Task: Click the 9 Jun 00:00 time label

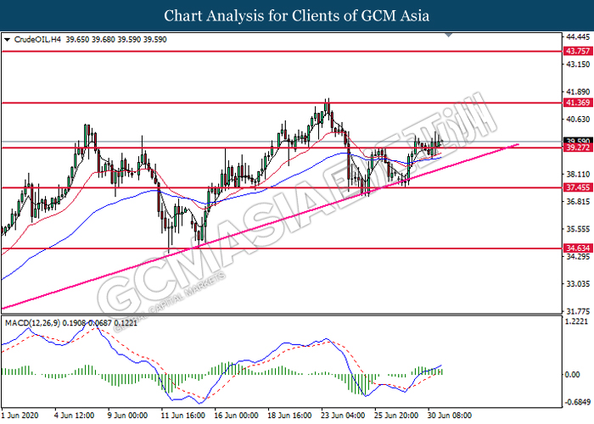Action: pos(127,416)
